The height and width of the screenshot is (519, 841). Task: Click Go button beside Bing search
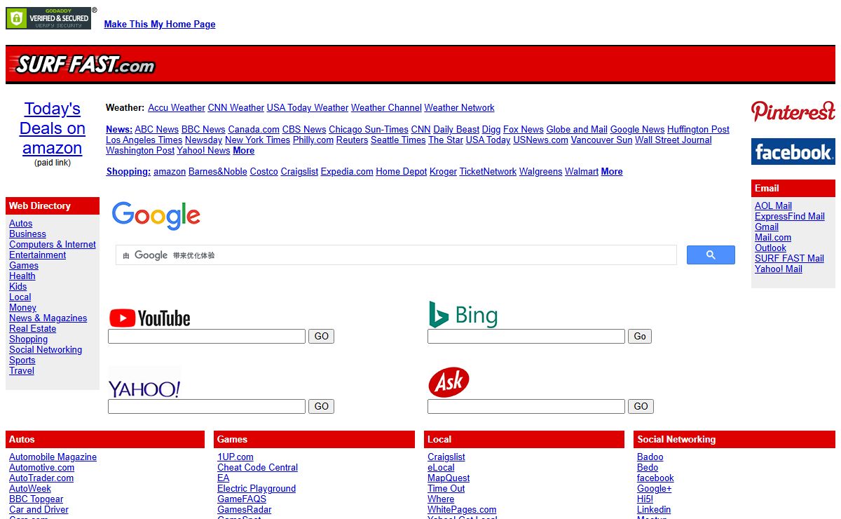click(x=640, y=337)
